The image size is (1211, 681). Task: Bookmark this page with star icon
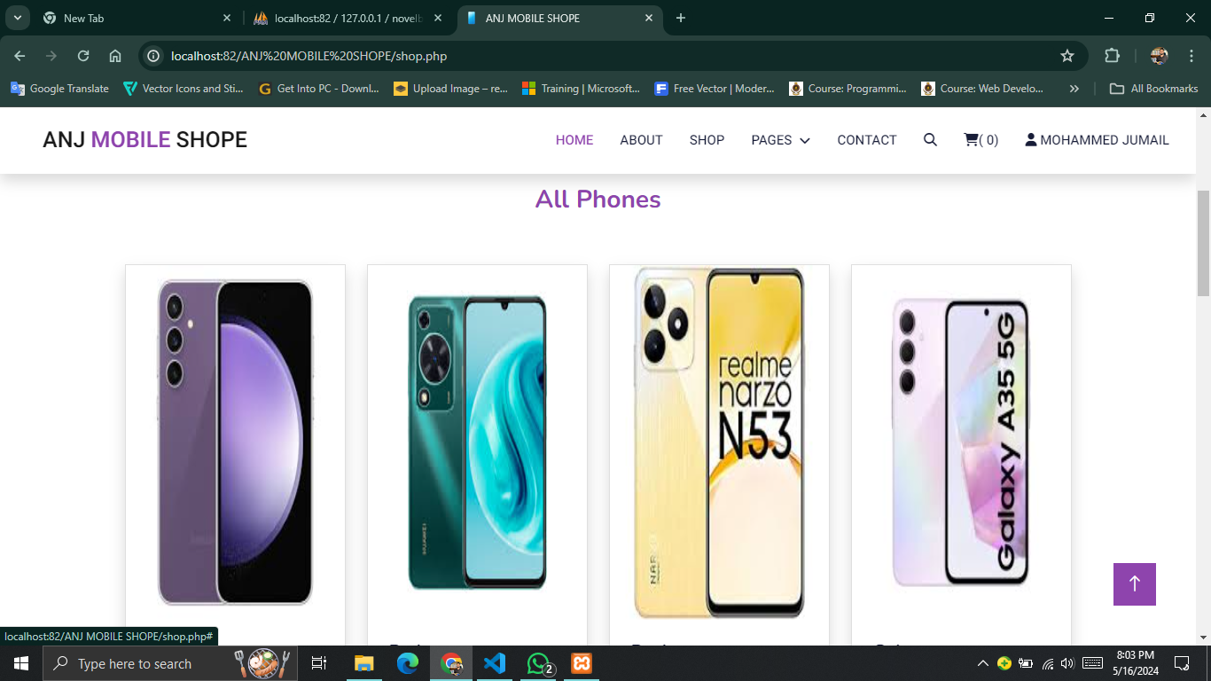point(1067,56)
